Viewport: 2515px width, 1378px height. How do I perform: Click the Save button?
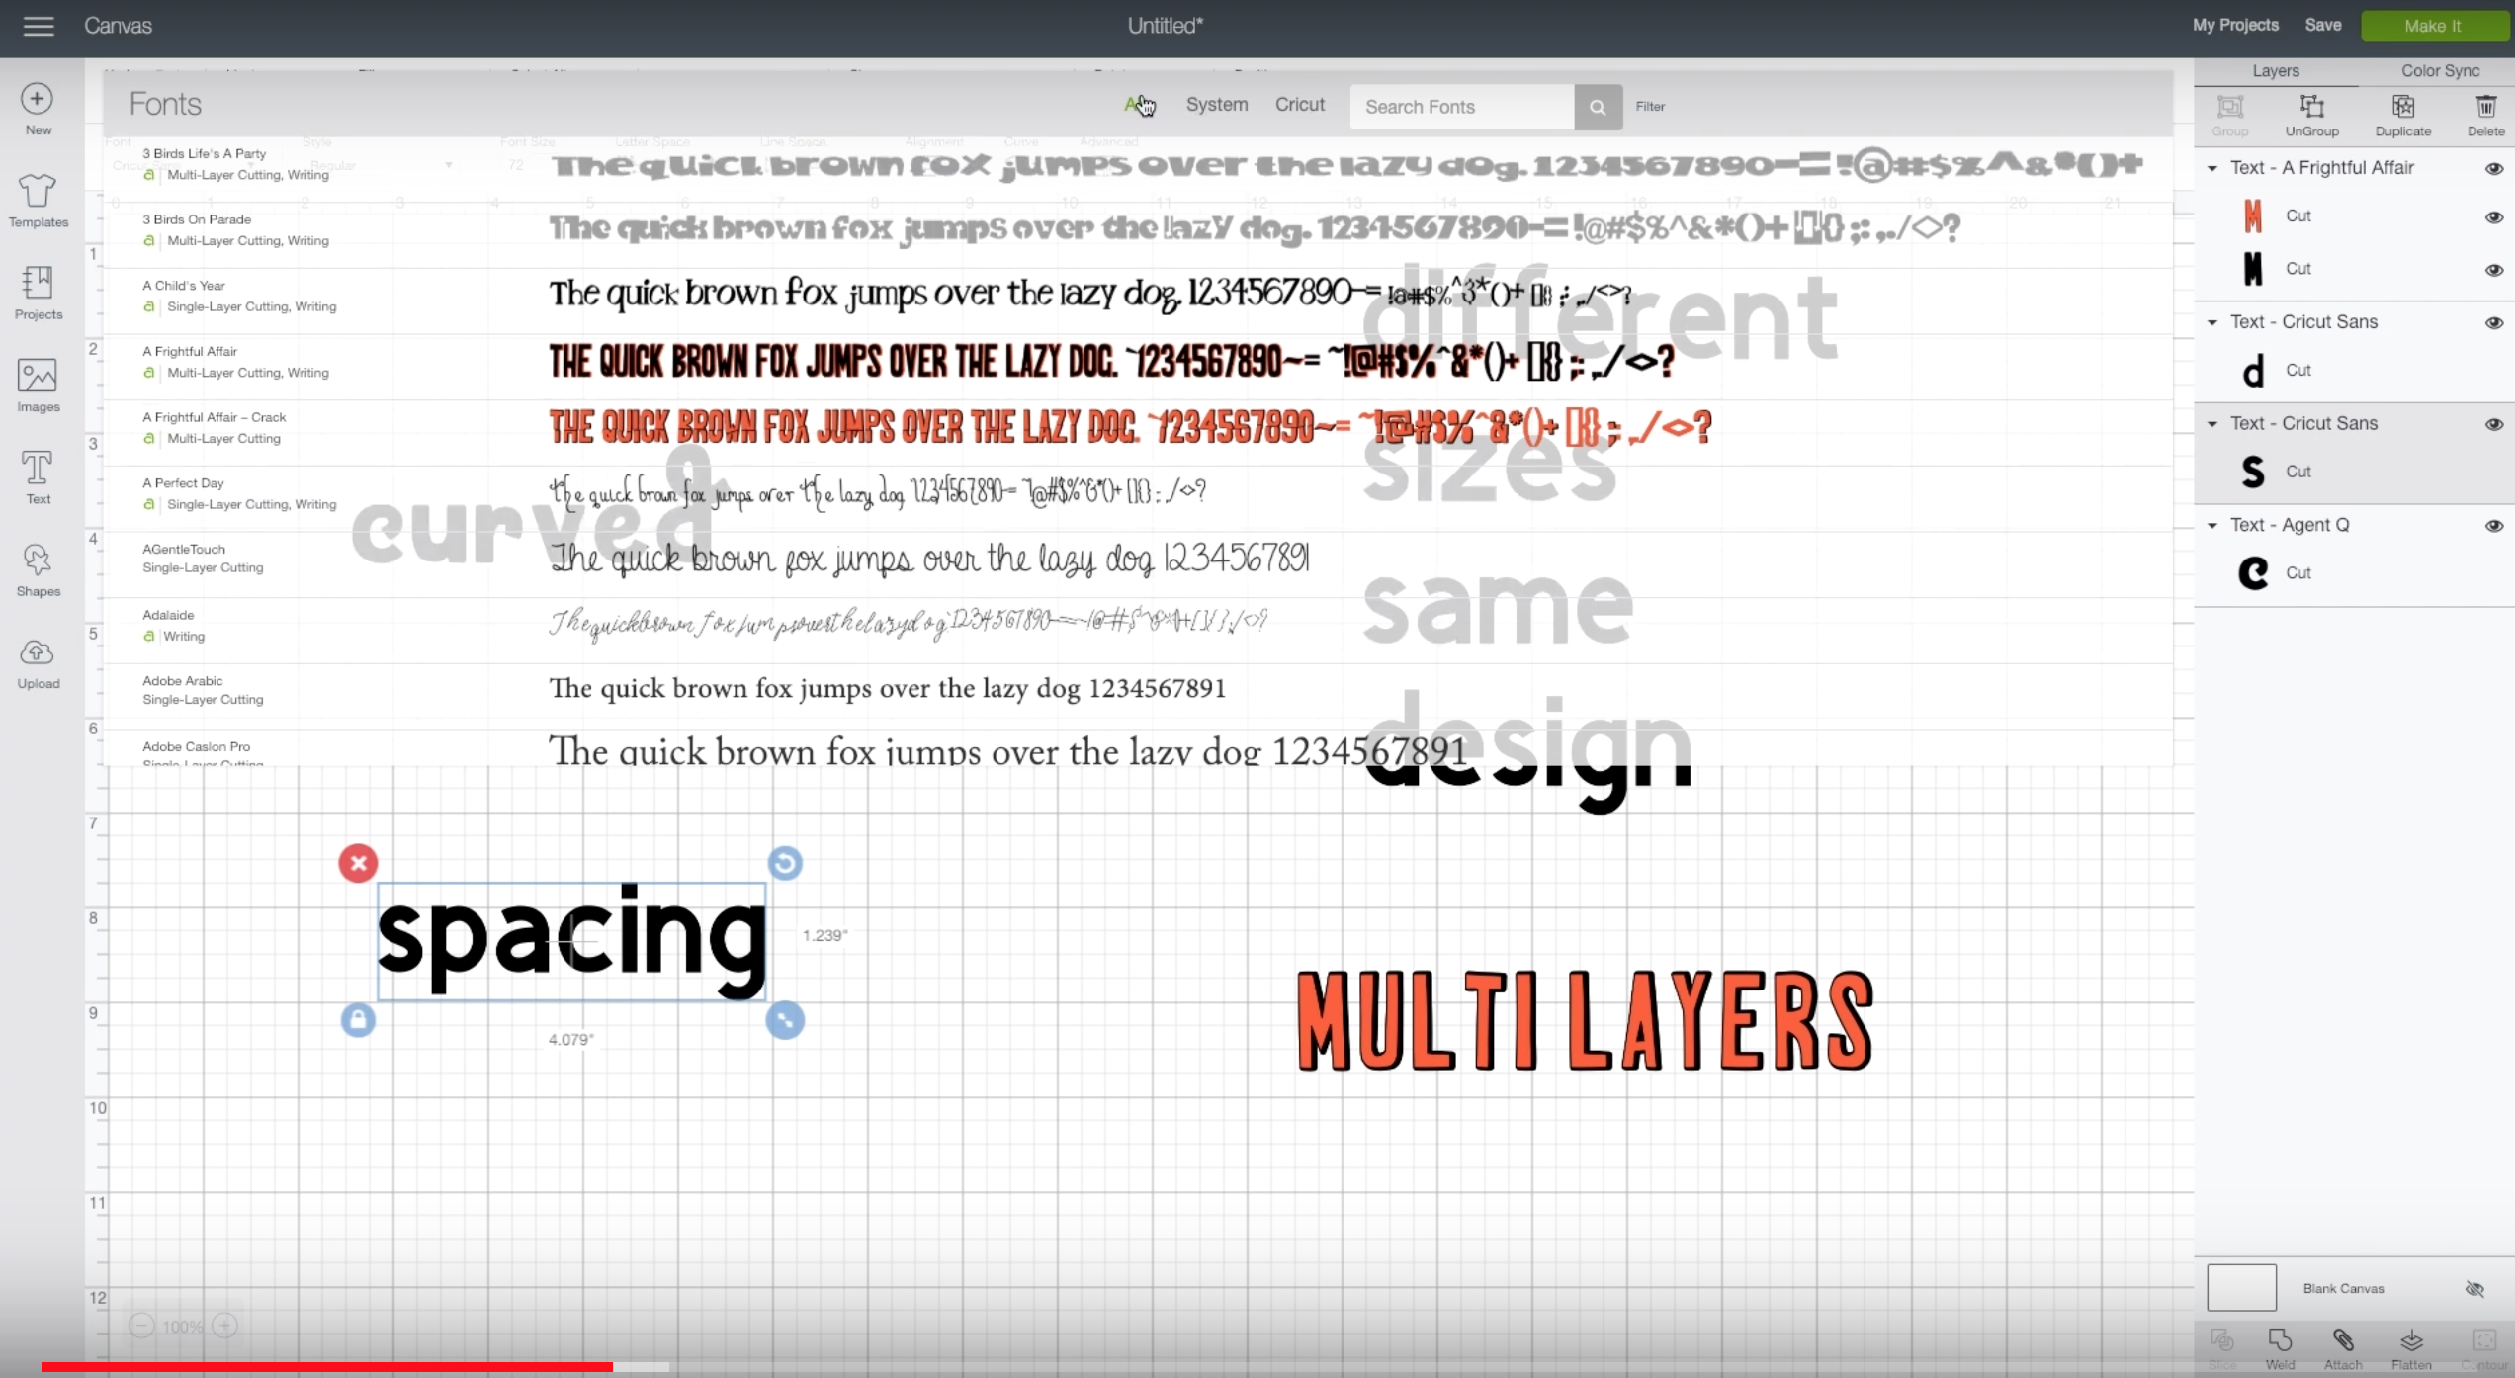coord(2323,24)
